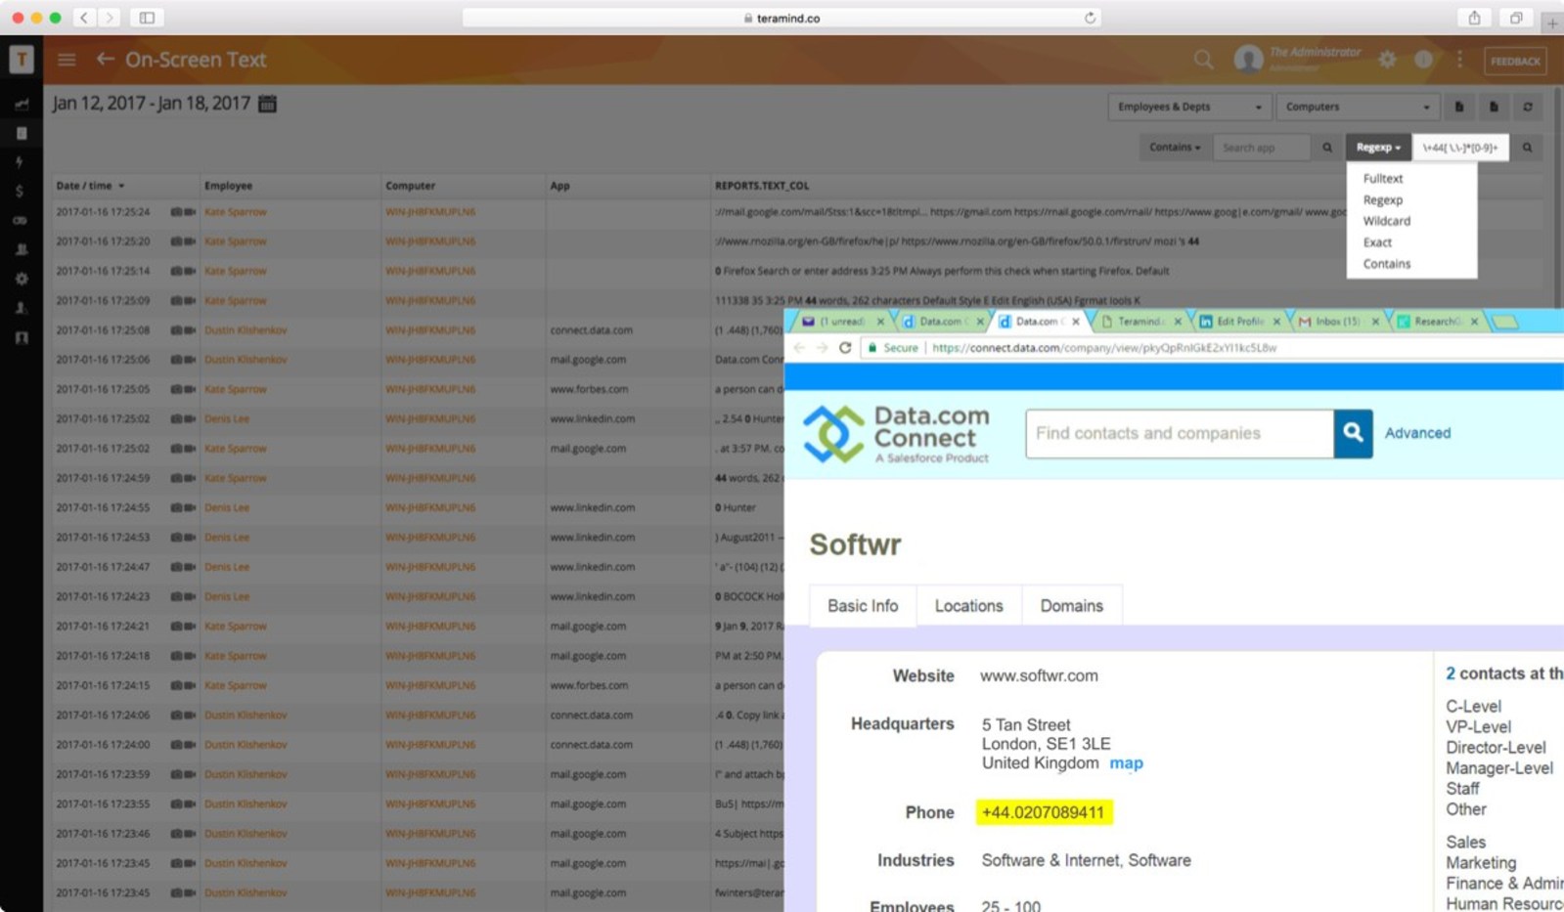The image size is (1564, 912).
Task: Select the Basic Info tab
Action: click(863, 606)
